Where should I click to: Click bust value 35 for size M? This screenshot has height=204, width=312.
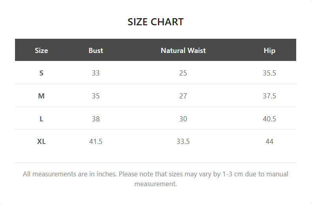coord(96,96)
